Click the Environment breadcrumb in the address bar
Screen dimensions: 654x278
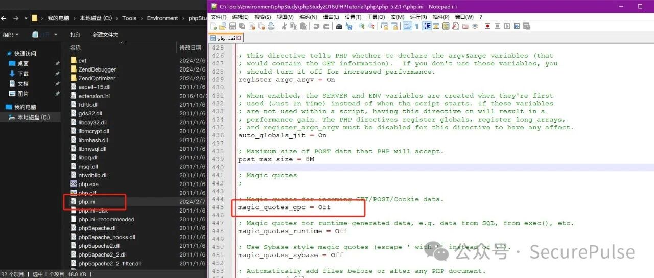coord(162,18)
